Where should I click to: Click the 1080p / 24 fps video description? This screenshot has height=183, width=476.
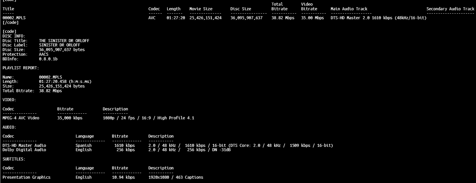pyautogui.click(x=148, y=118)
